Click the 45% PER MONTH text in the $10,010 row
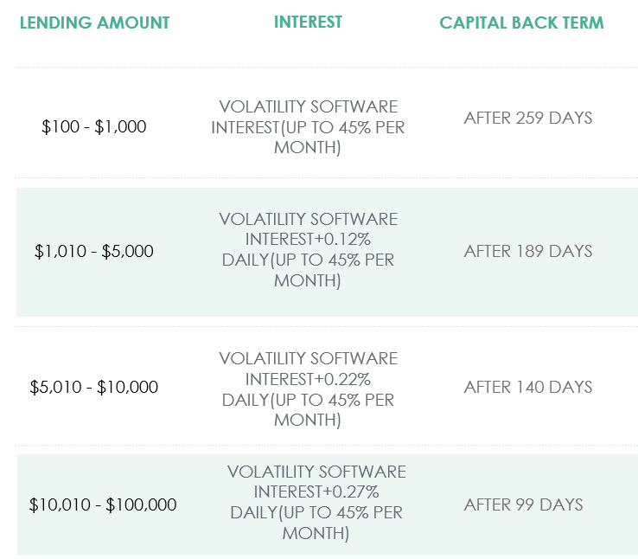Image resolution: width=638 pixels, height=559 pixels. tap(342, 523)
